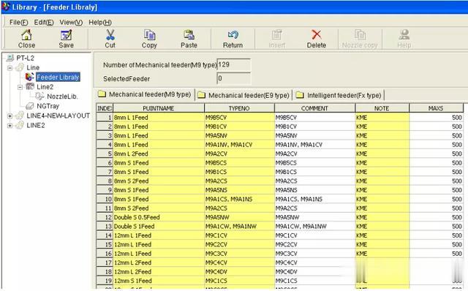
Task: Click the MAXS column header
Action: (x=436, y=108)
